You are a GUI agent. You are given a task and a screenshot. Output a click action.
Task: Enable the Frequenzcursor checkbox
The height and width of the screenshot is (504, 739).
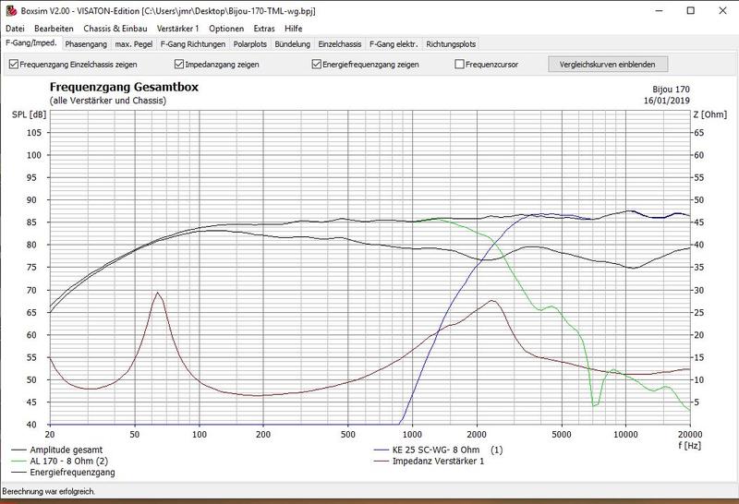click(460, 65)
